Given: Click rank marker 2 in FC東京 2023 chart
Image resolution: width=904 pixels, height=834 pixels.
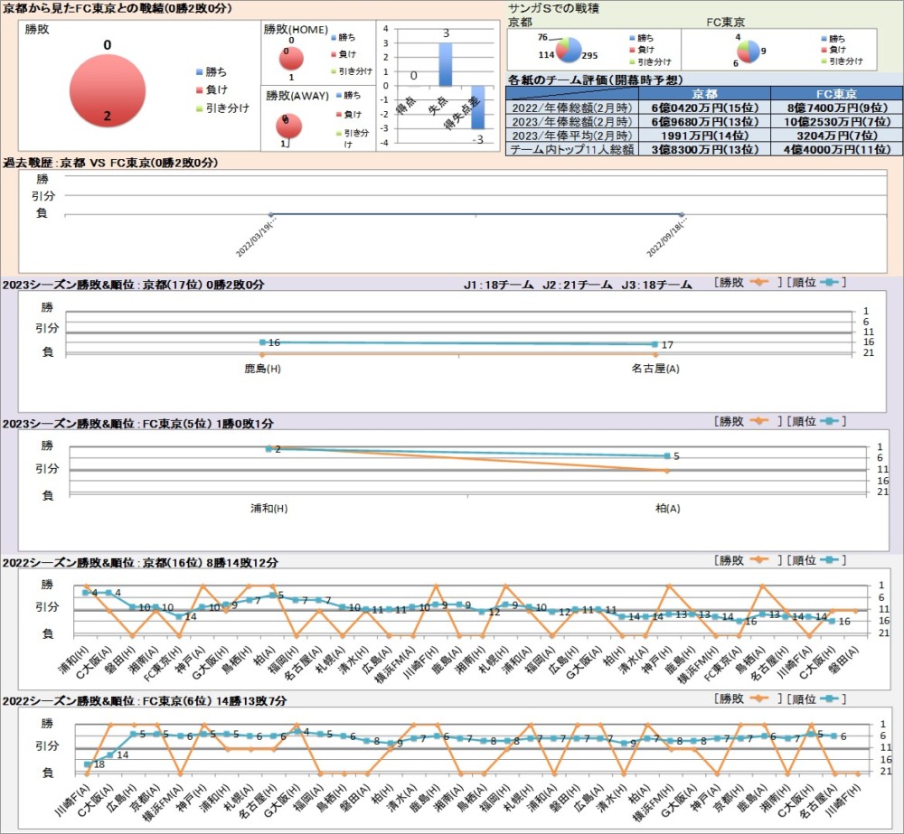Looking at the screenshot, I should coord(268,449).
